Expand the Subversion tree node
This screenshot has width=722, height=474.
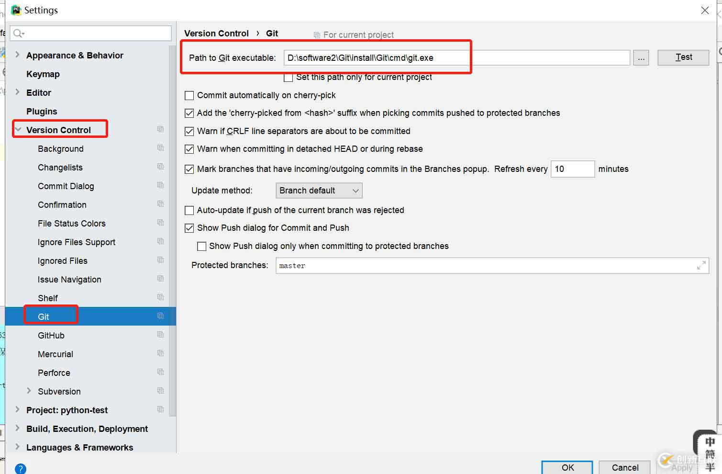click(29, 391)
